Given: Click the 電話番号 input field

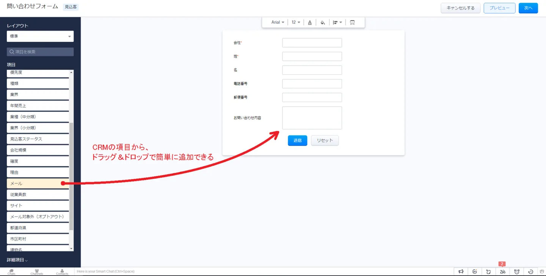Looking at the screenshot, I should click(312, 84).
